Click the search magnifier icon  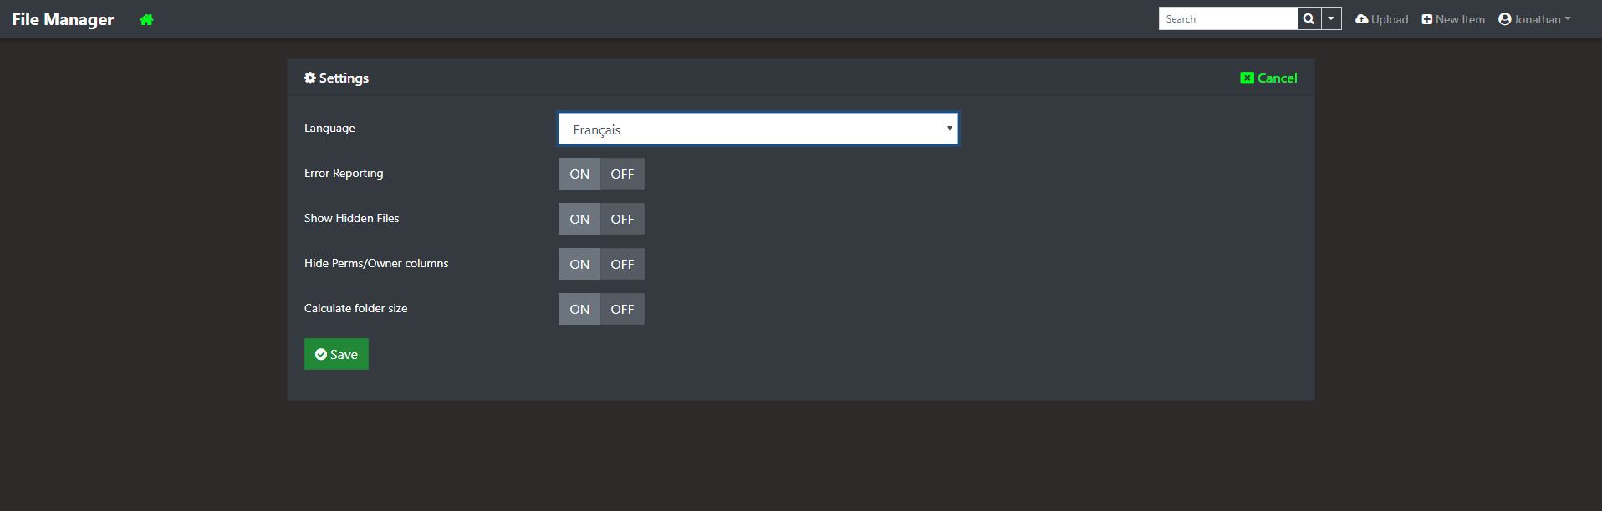[1309, 18]
